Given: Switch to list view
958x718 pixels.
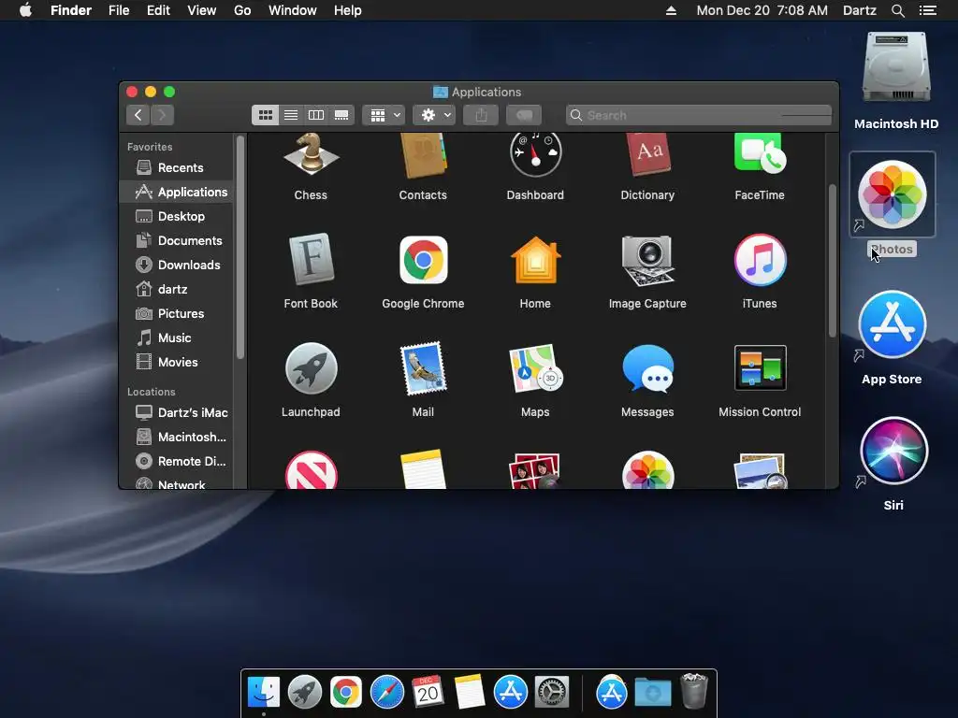Looking at the screenshot, I should tap(291, 115).
